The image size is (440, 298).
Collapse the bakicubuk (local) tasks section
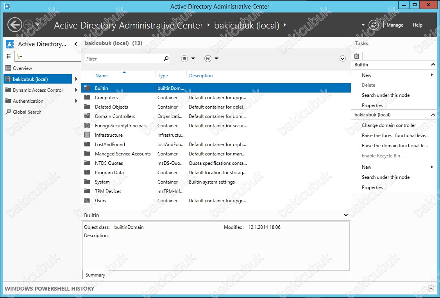click(x=433, y=115)
